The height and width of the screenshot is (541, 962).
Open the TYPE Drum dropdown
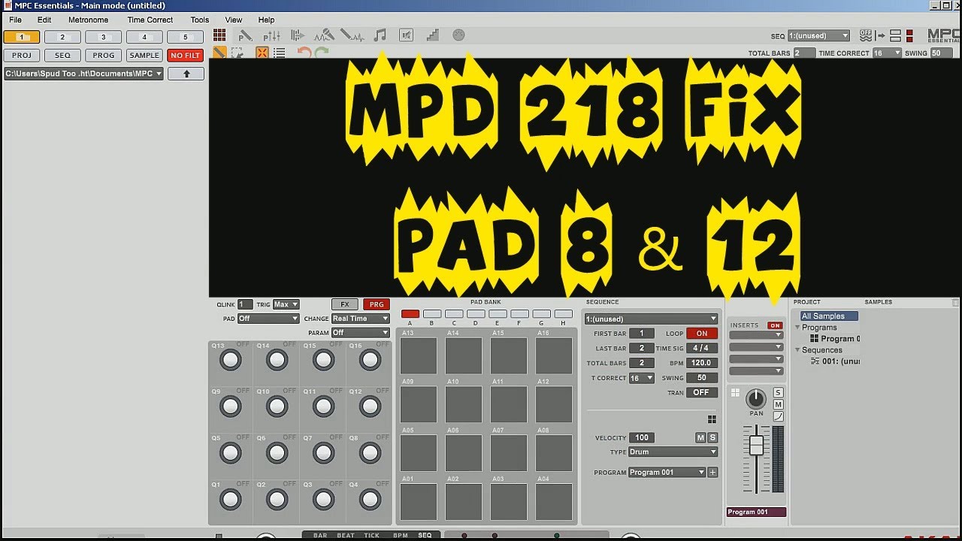(673, 452)
